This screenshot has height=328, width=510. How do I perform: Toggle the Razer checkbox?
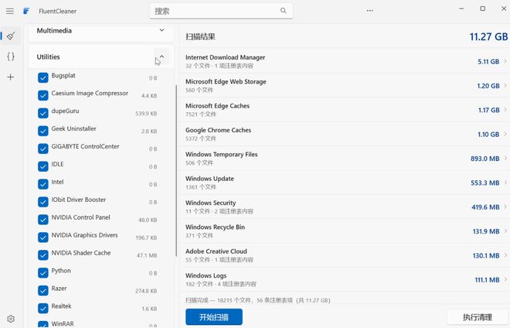point(43,291)
